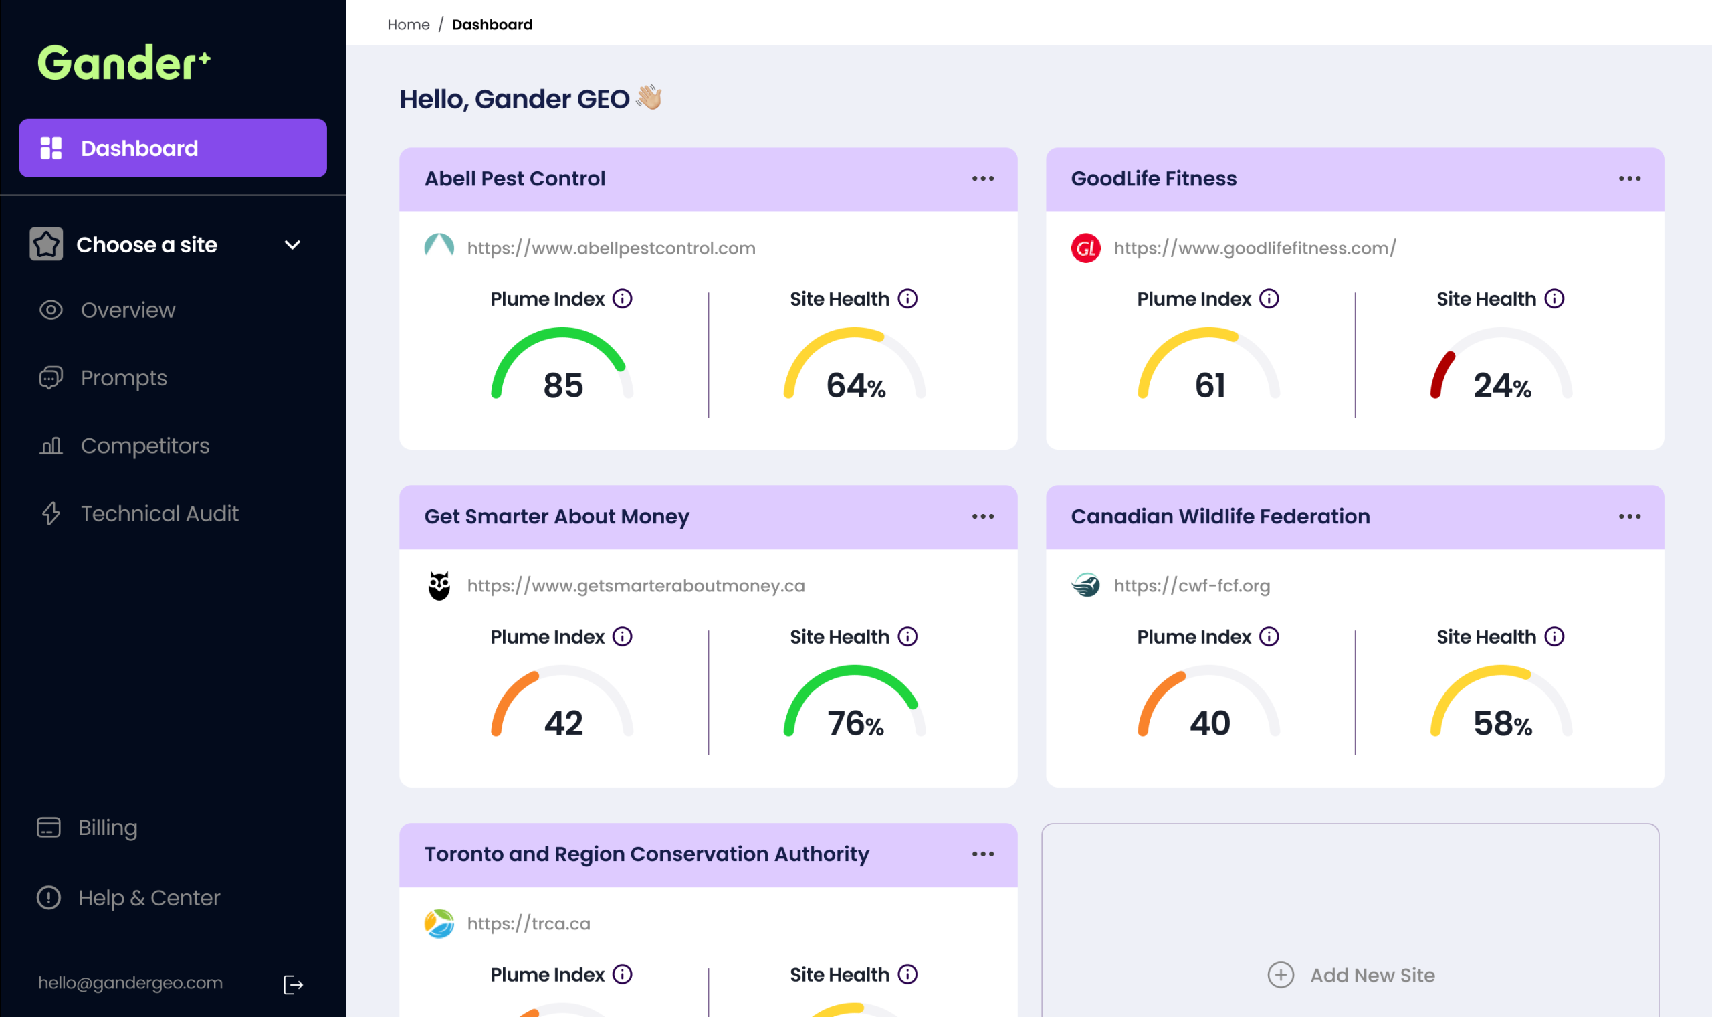Open Abell Pest Control options menu
The image size is (1712, 1017).
[x=982, y=178]
